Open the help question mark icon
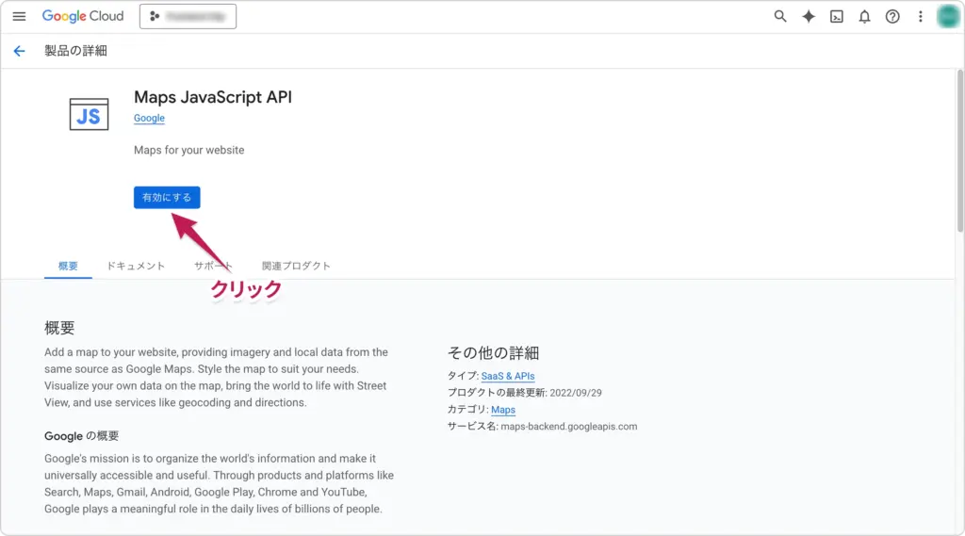This screenshot has width=965, height=536. click(892, 17)
